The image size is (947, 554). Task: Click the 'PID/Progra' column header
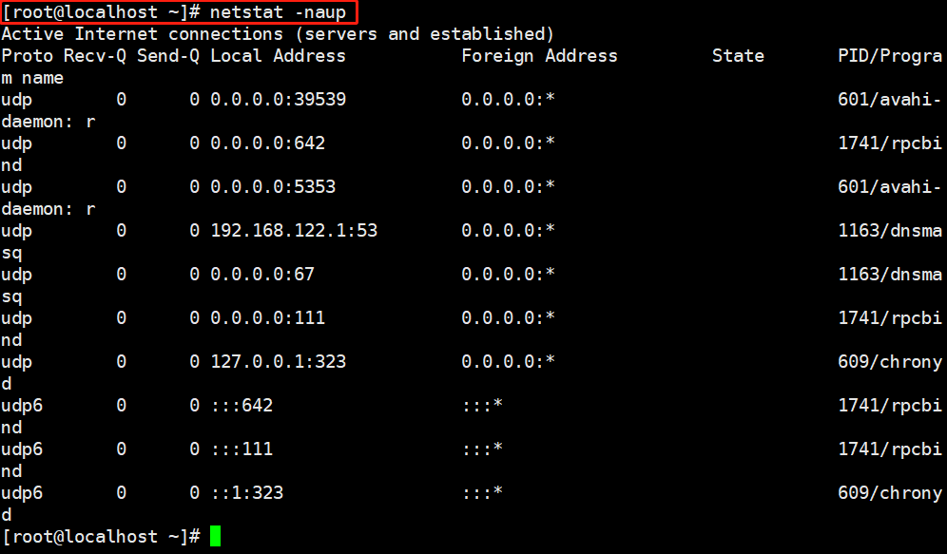click(890, 55)
